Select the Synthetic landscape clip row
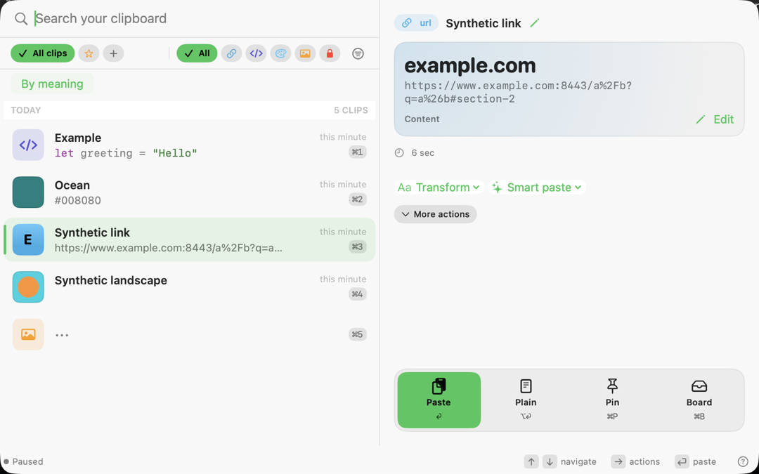Image resolution: width=759 pixels, height=474 pixels. point(189,287)
